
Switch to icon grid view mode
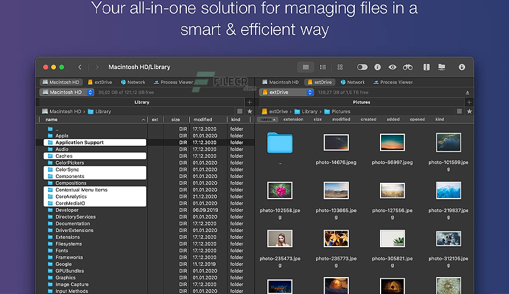(x=340, y=67)
